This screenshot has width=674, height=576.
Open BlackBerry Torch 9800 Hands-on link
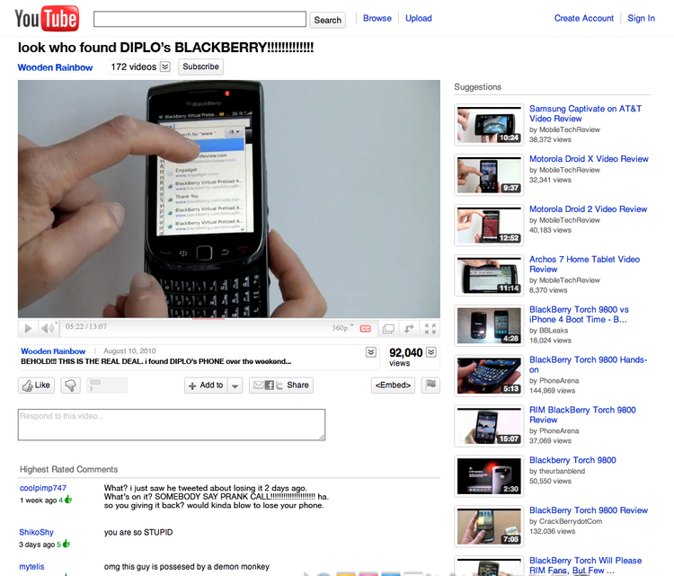[x=588, y=365]
